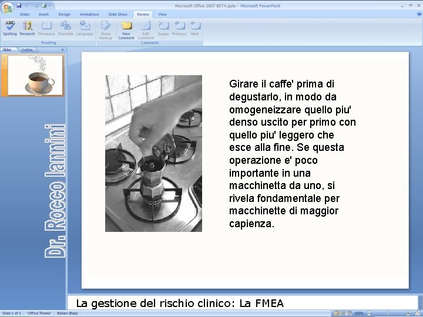
Task: Open the Office button menu
Action: (x=7, y=8)
